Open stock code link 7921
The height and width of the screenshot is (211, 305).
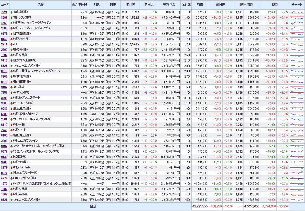point(4,12)
